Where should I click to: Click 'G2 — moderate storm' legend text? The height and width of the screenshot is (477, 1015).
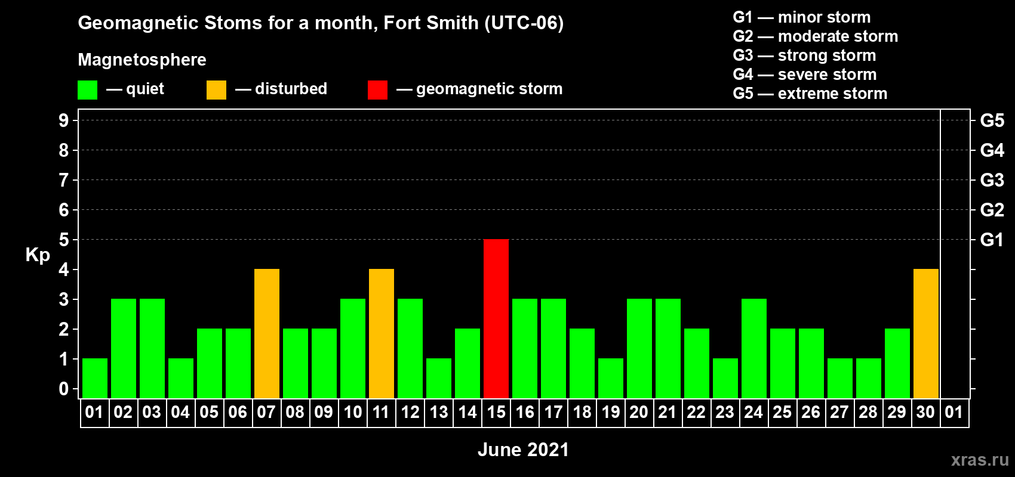pyautogui.click(x=816, y=36)
